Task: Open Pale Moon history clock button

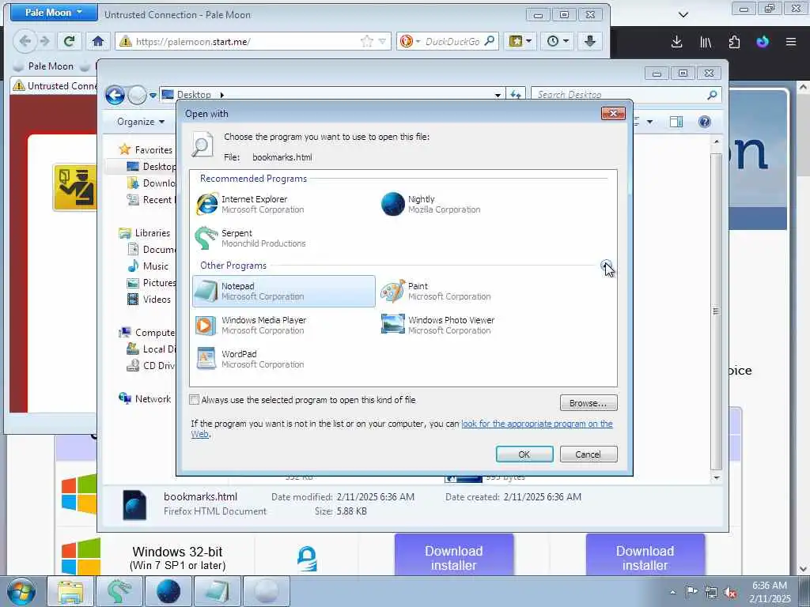Action: coord(558,41)
